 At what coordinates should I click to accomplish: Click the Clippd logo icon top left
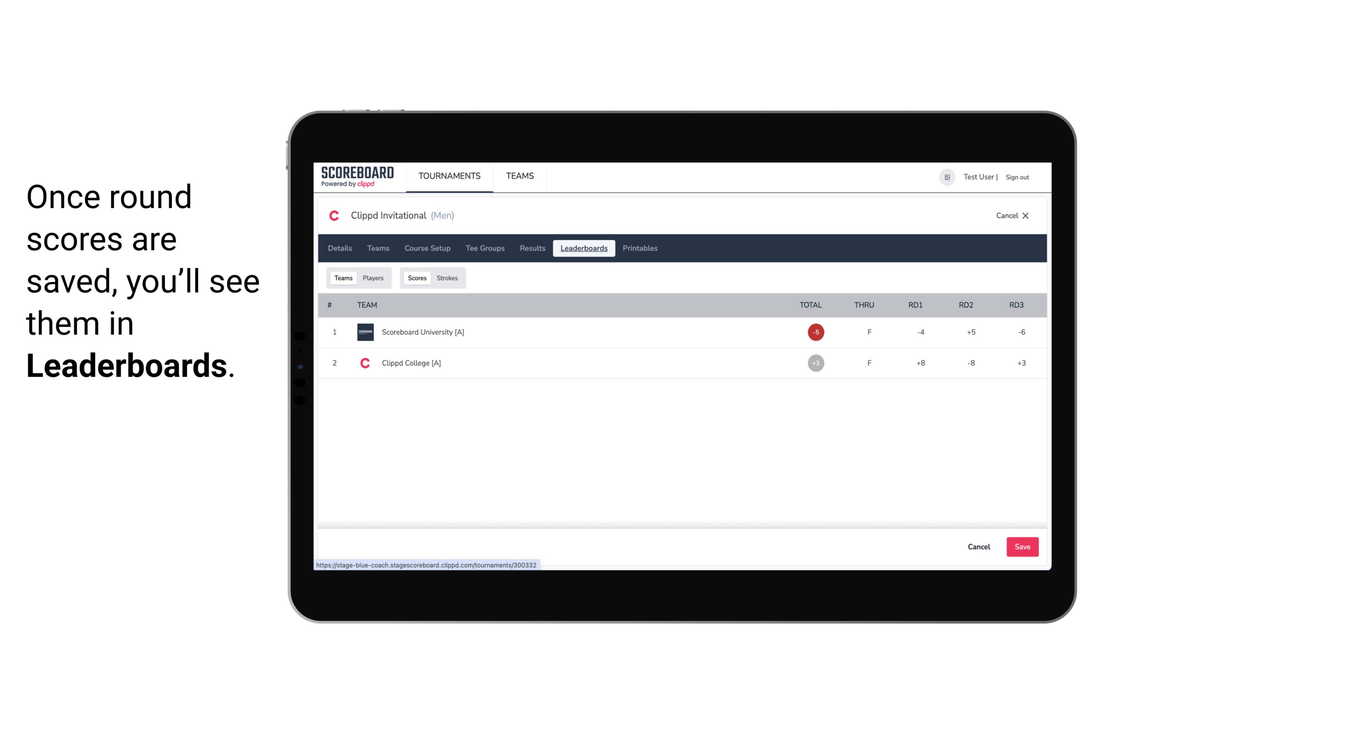coord(335,216)
